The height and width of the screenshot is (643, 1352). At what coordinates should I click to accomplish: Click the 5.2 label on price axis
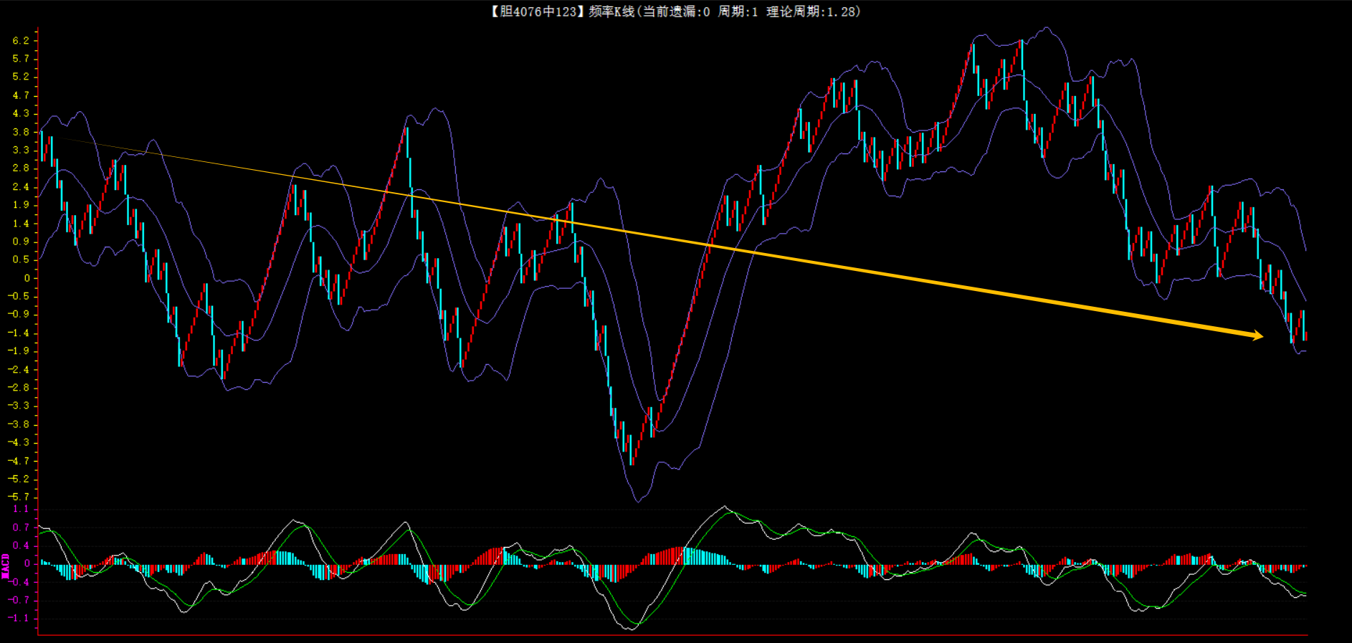21,77
